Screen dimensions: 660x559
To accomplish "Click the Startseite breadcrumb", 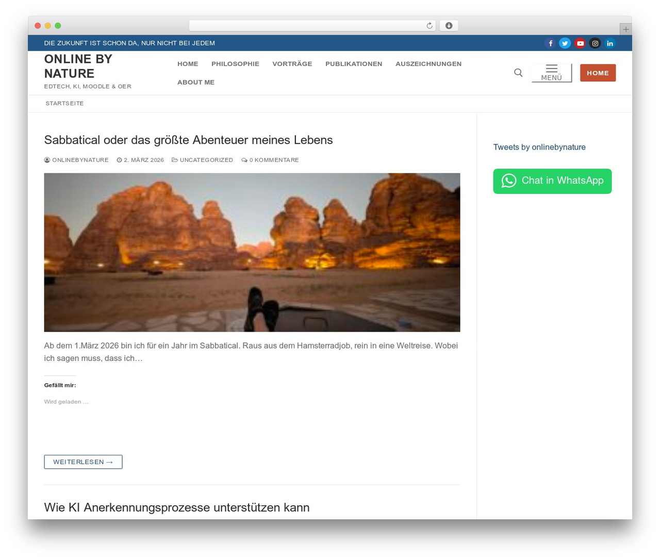I will (x=64, y=104).
